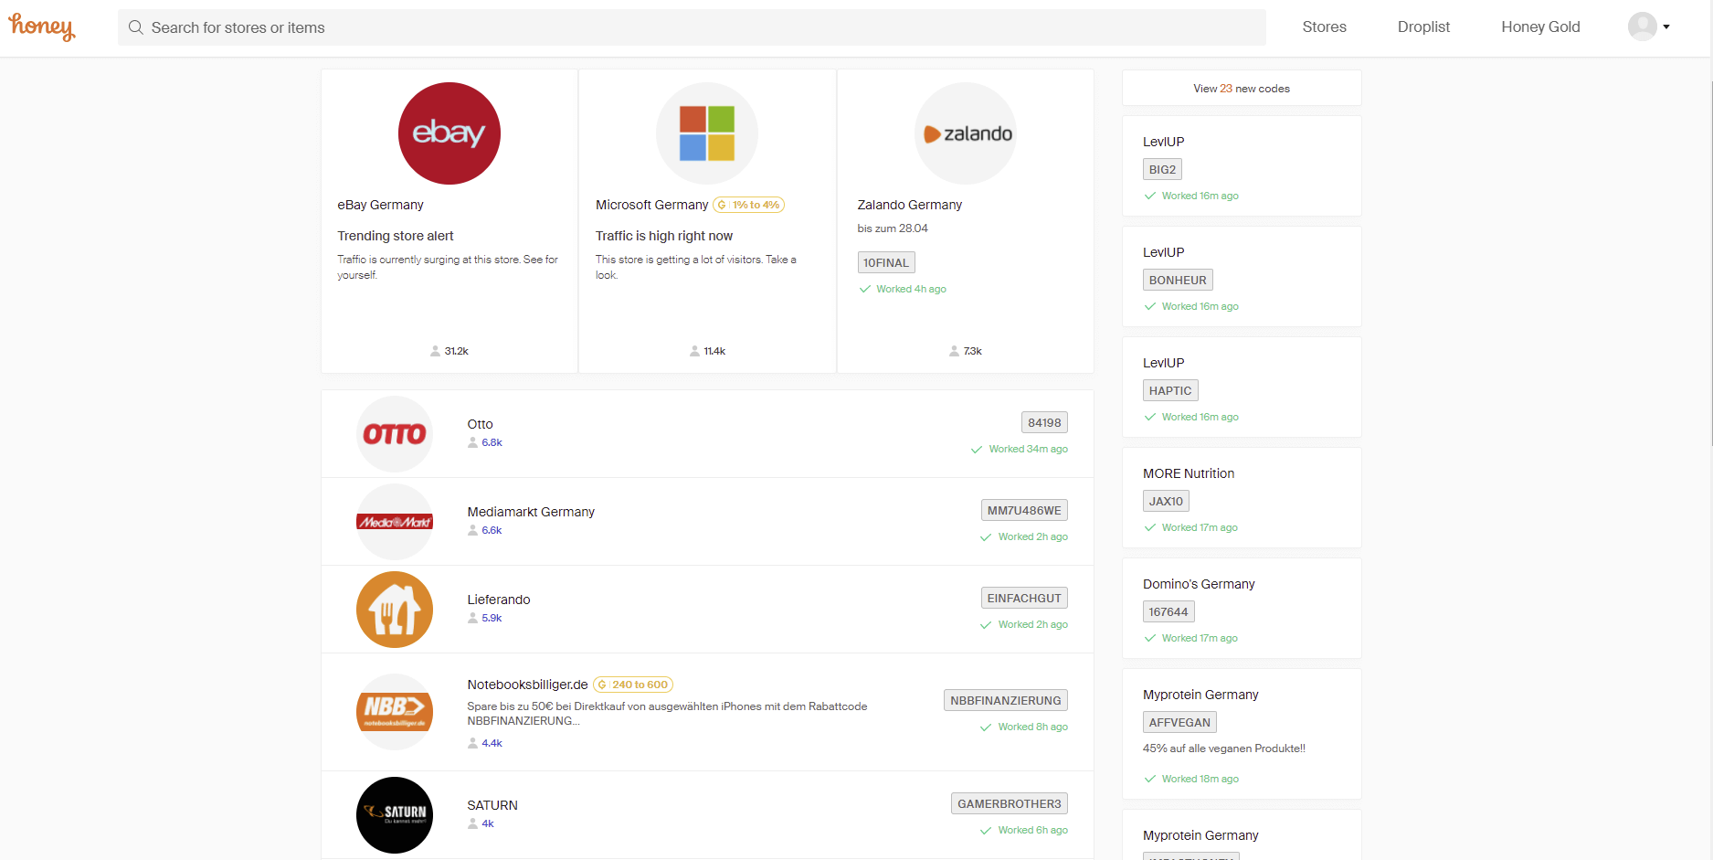Click View 23 new codes button
Viewport: 1713px width, 860px height.
[x=1242, y=89]
